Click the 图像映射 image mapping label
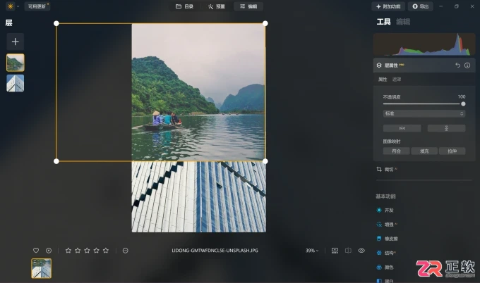The image size is (480, 283). point(392,141)
